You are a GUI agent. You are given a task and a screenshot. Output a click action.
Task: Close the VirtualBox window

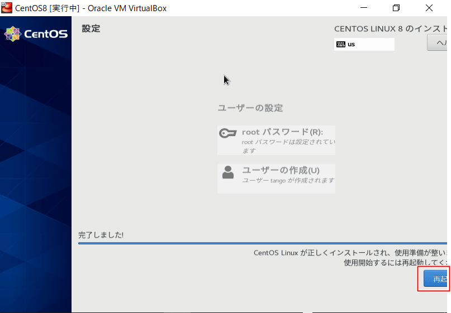[x=429, y=8]
